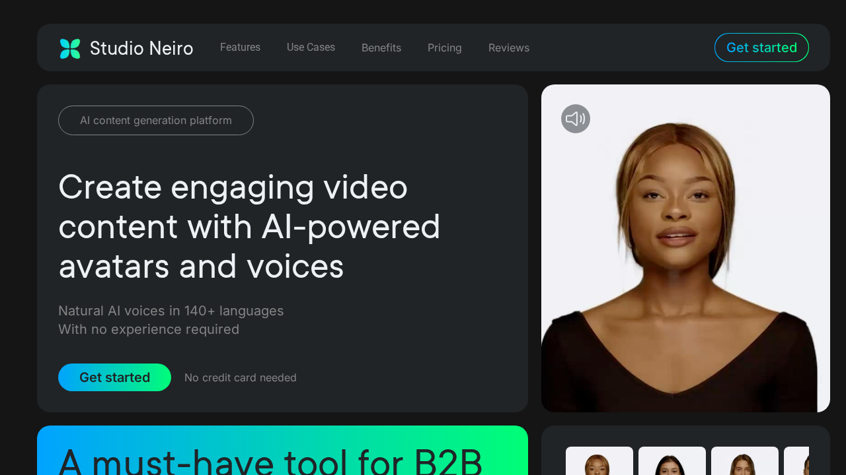Navigate to the Pricing section
846x475 pixels.
pyautogui.click(x=444, y=48)
